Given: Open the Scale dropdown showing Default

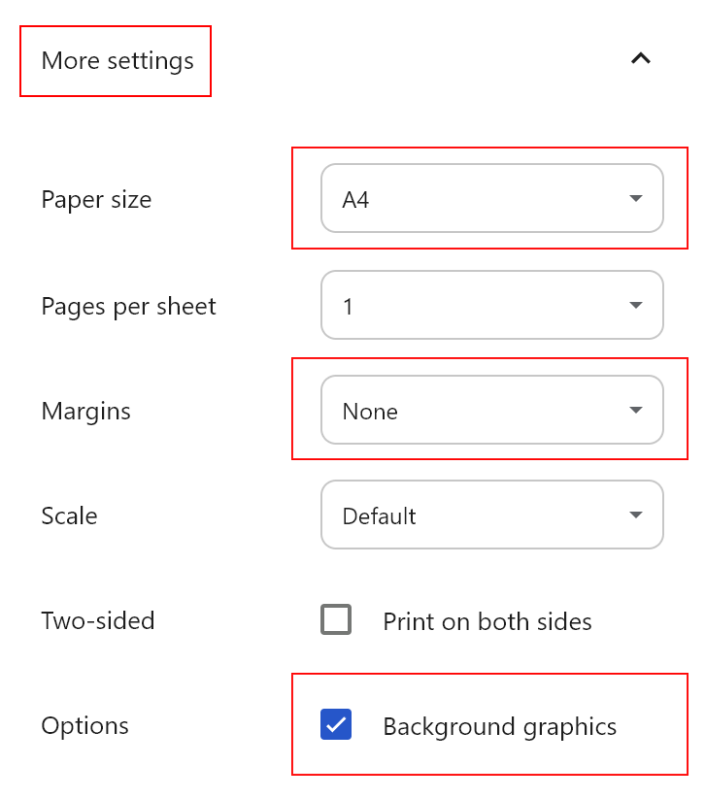Looking at the screenshot, I should point(491,515).
